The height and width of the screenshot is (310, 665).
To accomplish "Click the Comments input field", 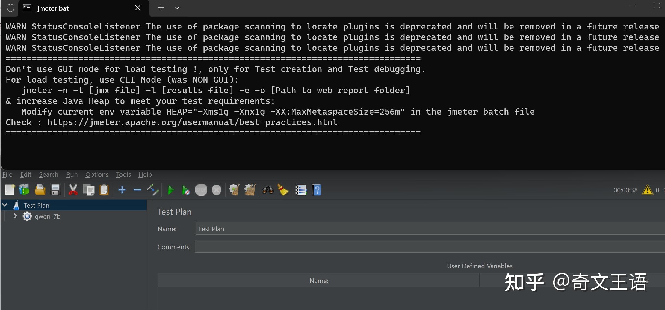I will point(429,247).
